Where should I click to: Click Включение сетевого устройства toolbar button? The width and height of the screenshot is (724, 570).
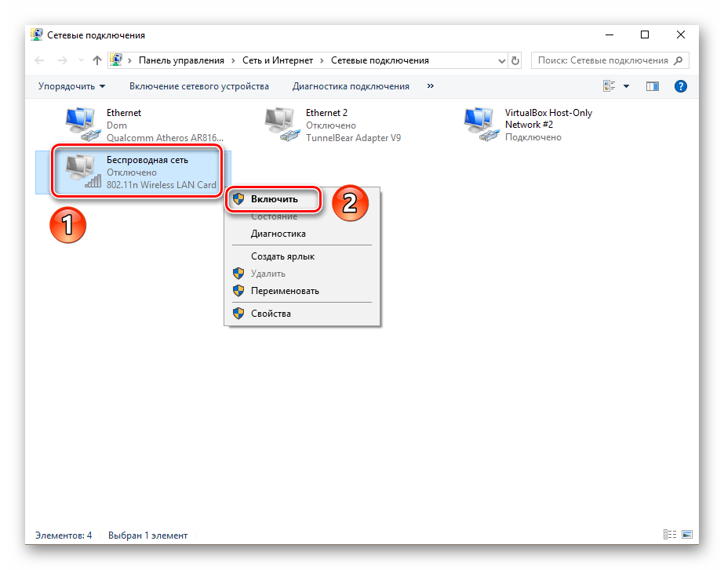click(x=199, y=86)
